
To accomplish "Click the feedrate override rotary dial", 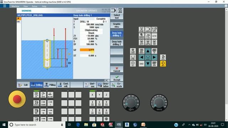I will (x=159, y=103).
